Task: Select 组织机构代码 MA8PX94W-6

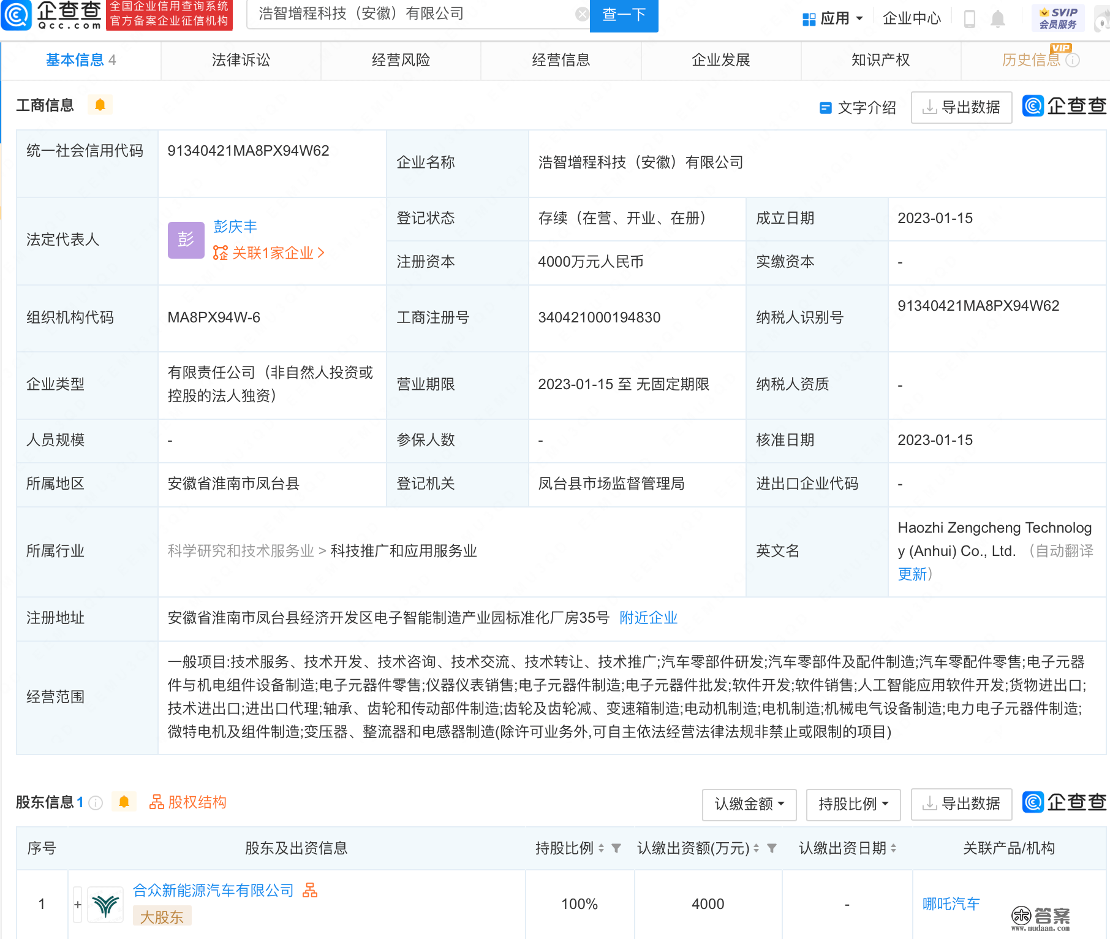Action: click(214, 317)
